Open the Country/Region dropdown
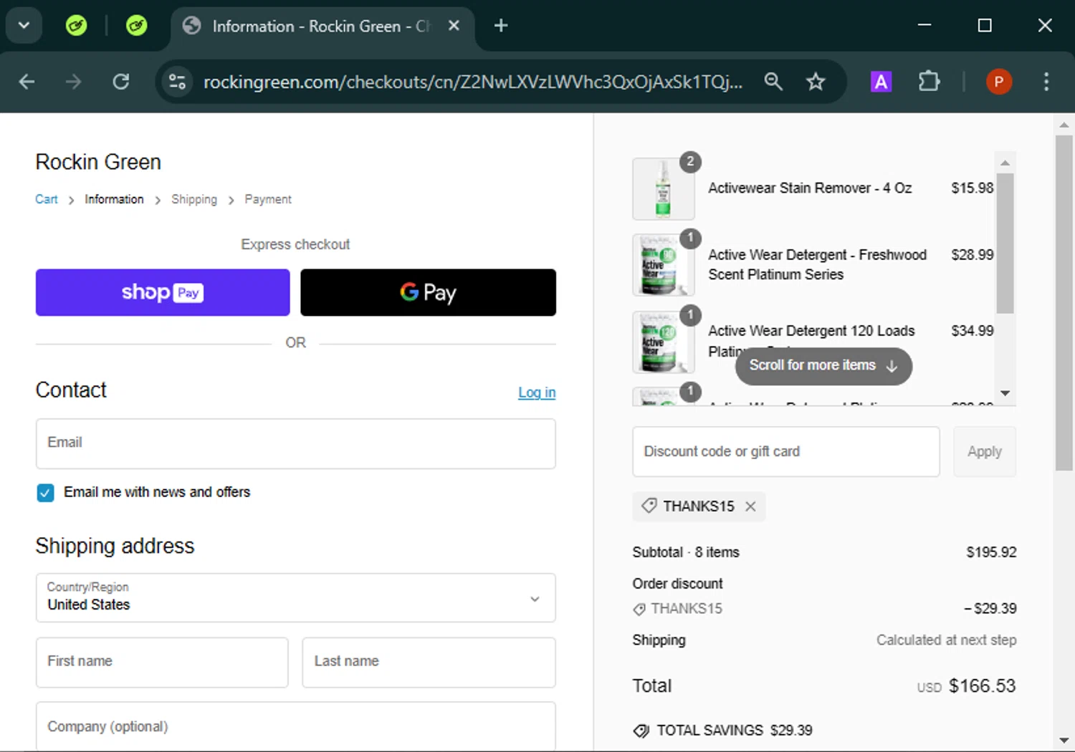The height and width of the screenshot is (752, 1075). tap(296, 597)
